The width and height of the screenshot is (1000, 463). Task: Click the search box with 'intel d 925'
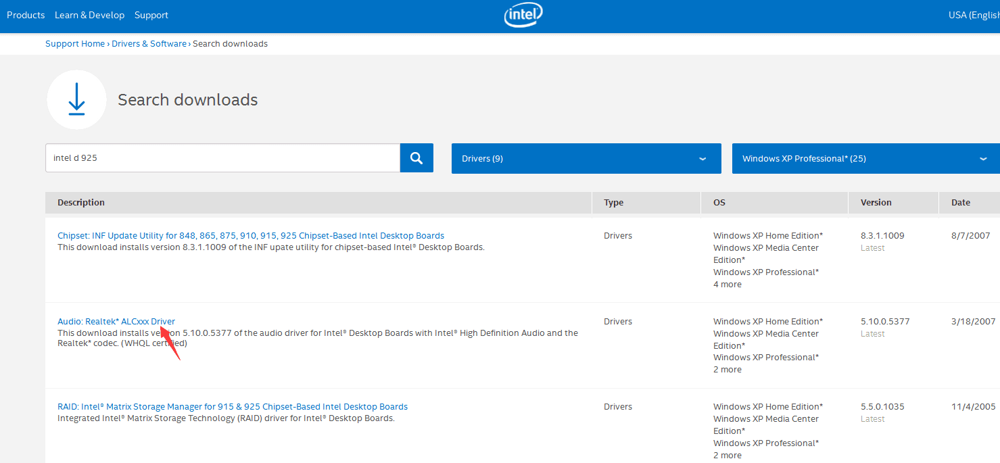click(222, 158)
